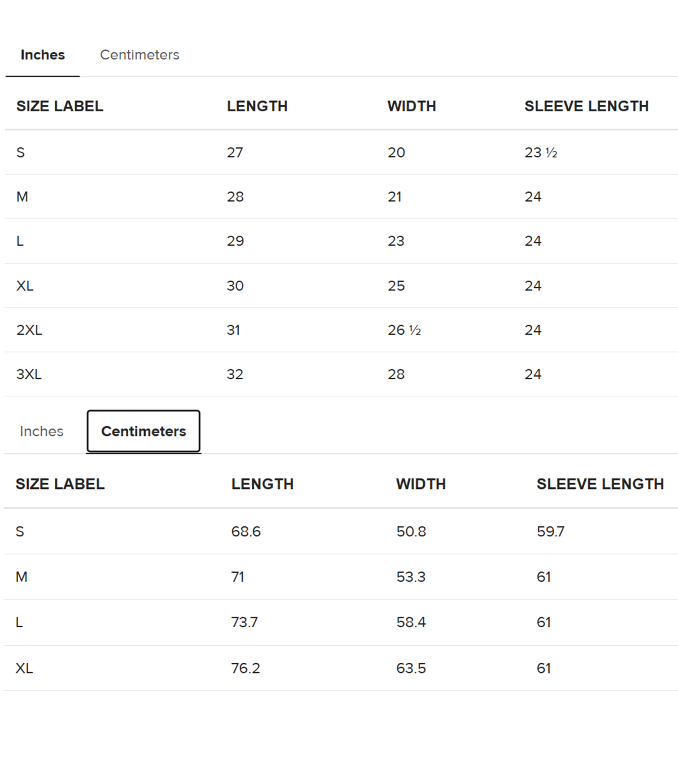Click the 23 ½ sleeve length value
678x774 pixels.
point(541,152)
